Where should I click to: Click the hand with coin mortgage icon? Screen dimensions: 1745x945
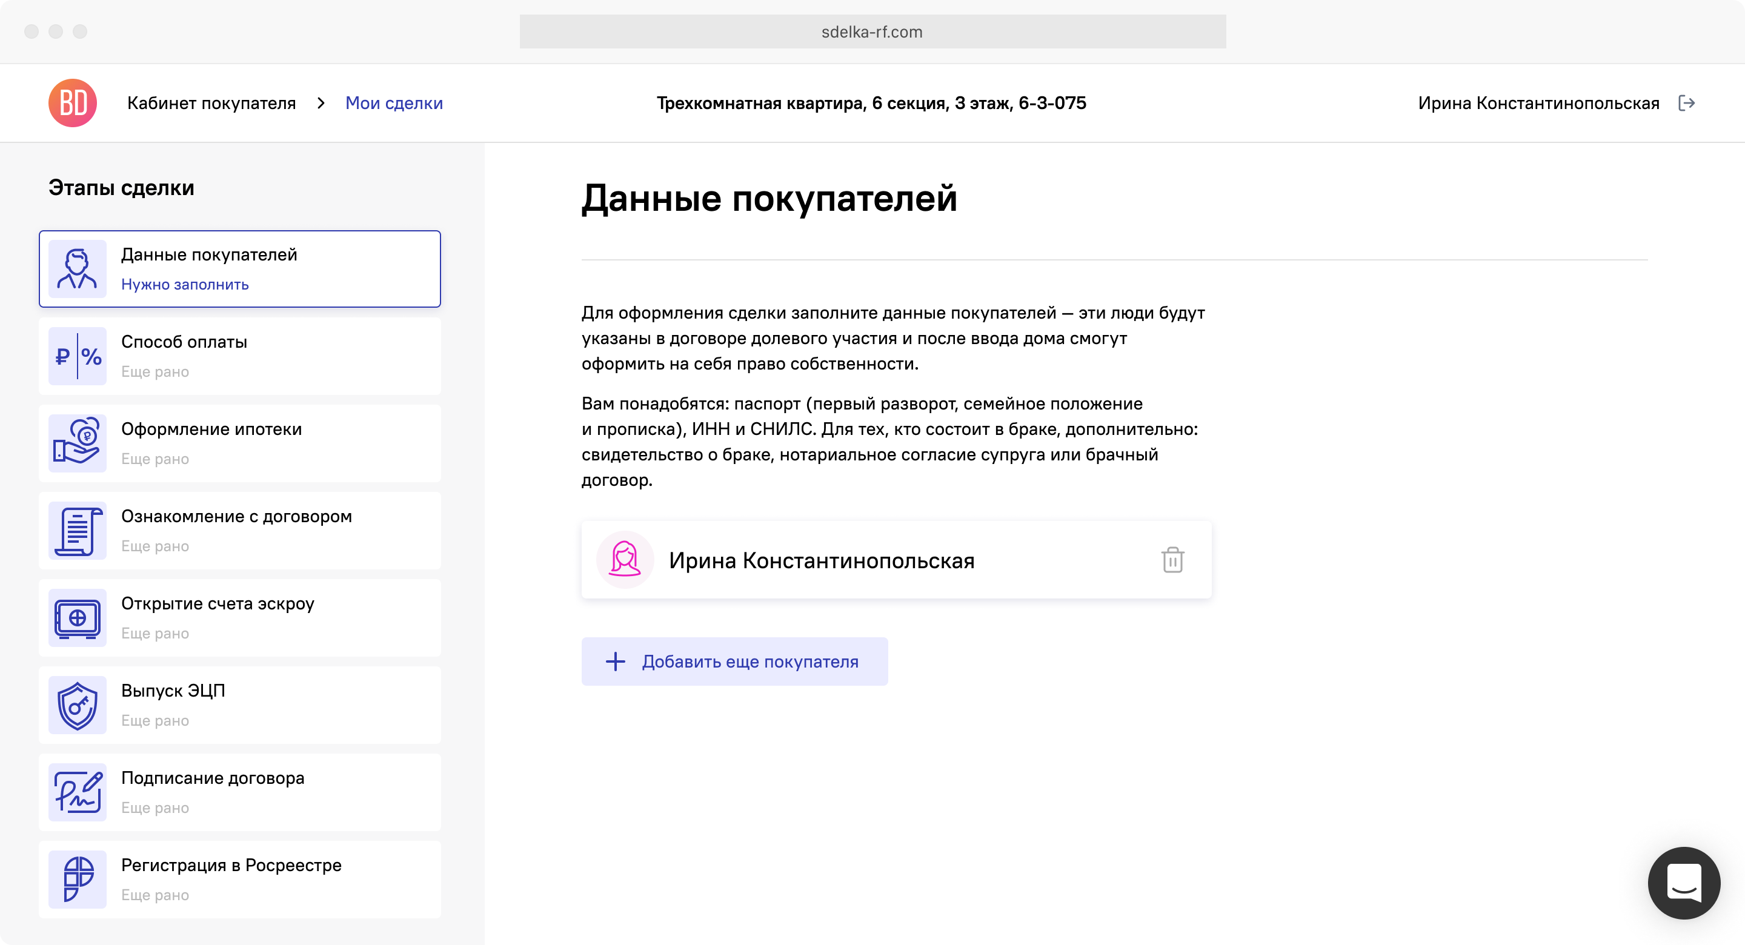pyautogui.click(x=77, y=443)
